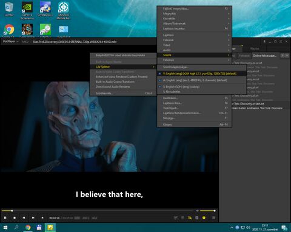Click the video seek bar
This screenshot has height=232, width=291.
pos(98,211)
